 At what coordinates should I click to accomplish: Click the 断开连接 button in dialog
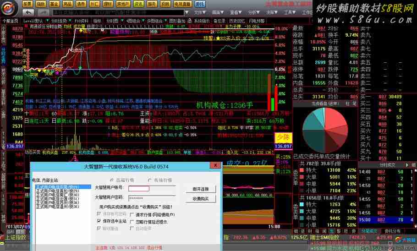pyautogui.click(x=201, y=189)
